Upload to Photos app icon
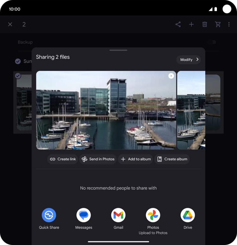237x245 pixels. [153, 215]
